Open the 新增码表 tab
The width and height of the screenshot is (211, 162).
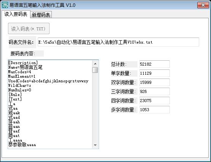pyautogui.click(x=41, y=15)
